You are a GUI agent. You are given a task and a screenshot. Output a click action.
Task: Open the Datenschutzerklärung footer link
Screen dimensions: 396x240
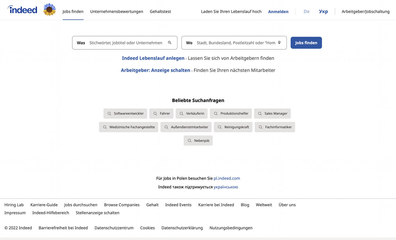click(182, 228)
